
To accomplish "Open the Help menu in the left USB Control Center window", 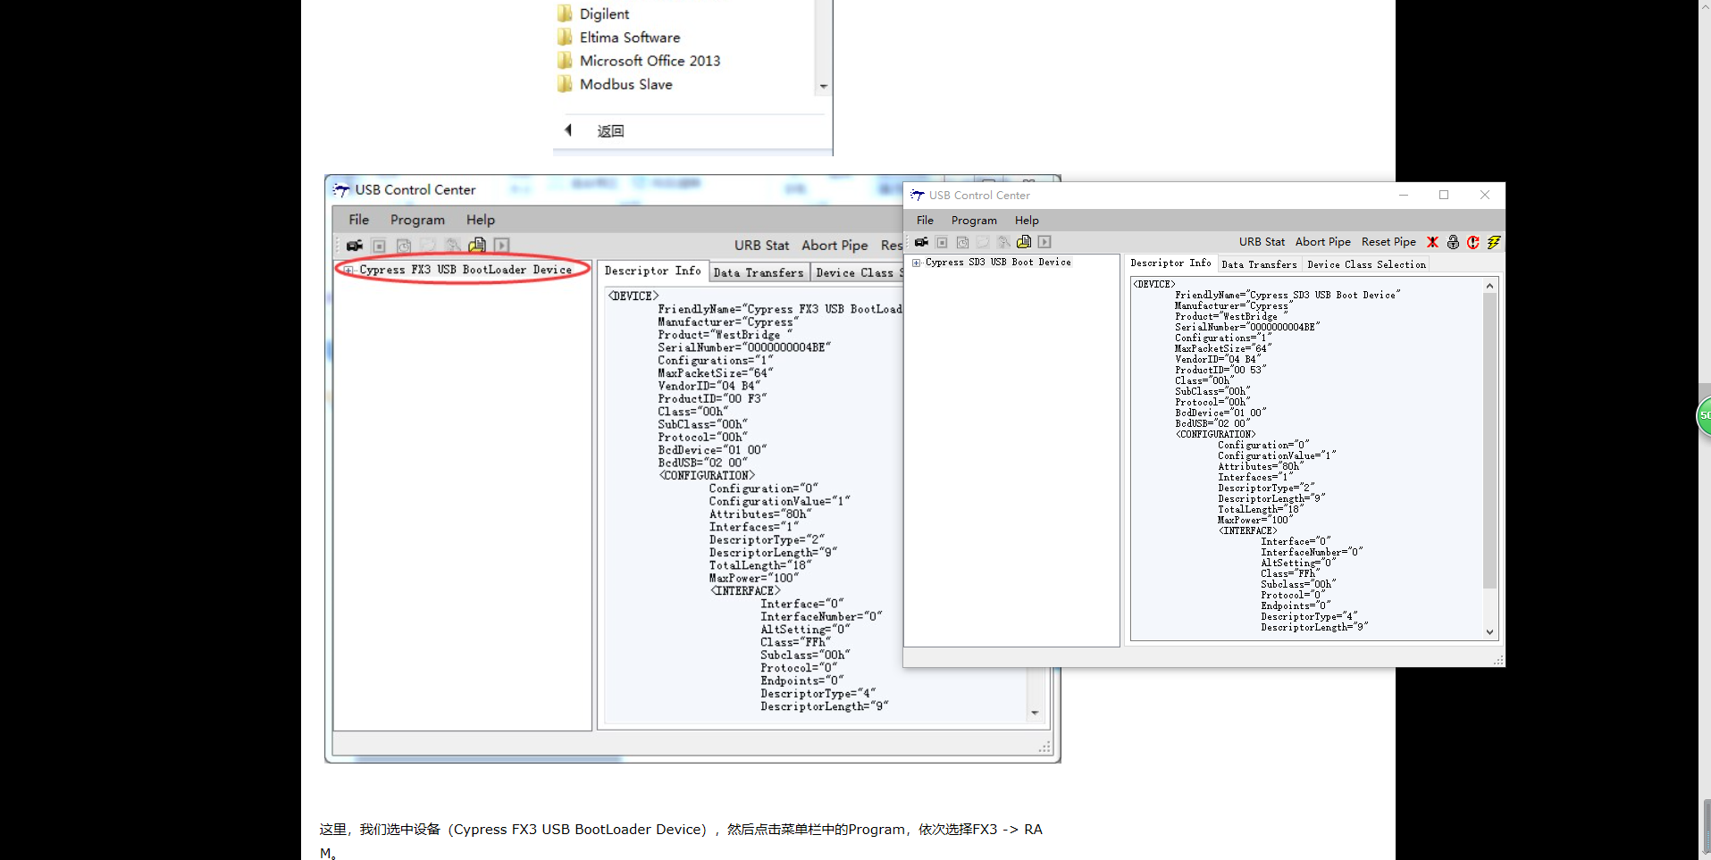I will pos(480,219).
